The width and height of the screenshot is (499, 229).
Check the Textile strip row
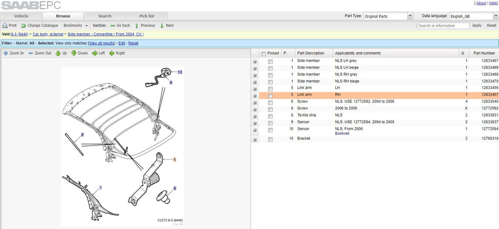pos(270,116)
